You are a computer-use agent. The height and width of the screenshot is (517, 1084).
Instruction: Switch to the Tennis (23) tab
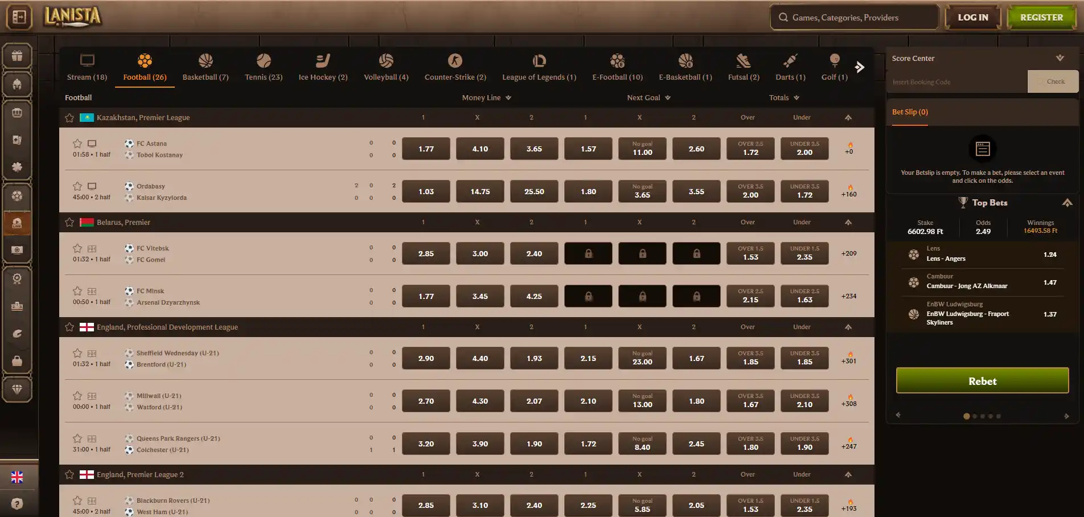coord(264,68)
